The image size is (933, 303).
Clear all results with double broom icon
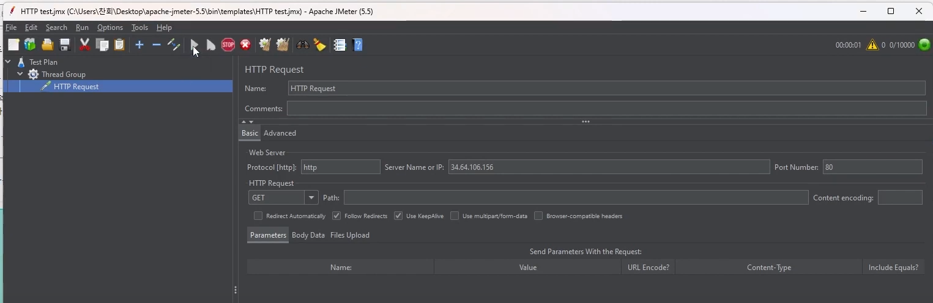click(282, 45)
